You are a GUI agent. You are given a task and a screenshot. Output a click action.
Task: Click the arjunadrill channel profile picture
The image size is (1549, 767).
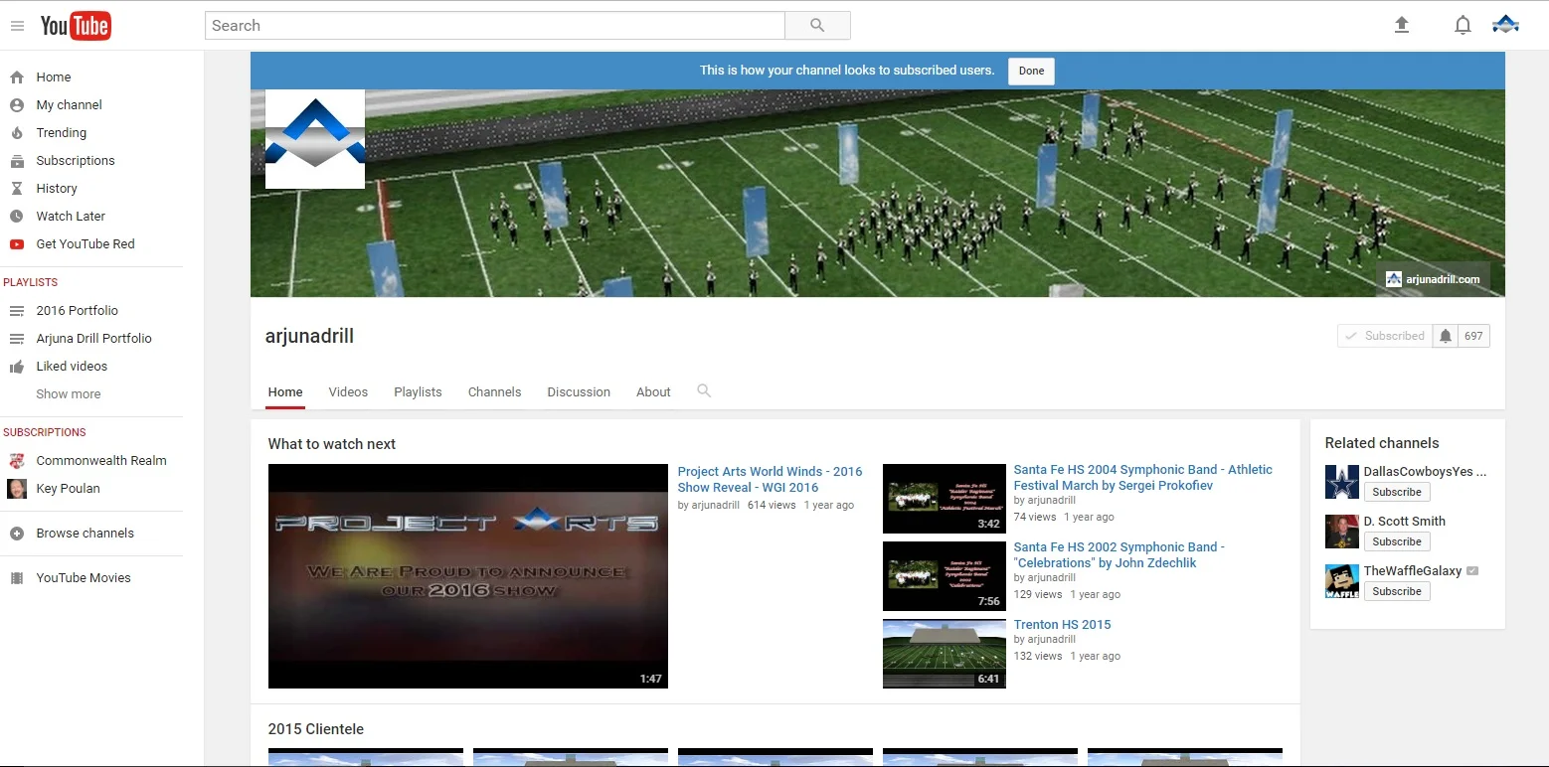pyautogui.click(x=315, y=139)
